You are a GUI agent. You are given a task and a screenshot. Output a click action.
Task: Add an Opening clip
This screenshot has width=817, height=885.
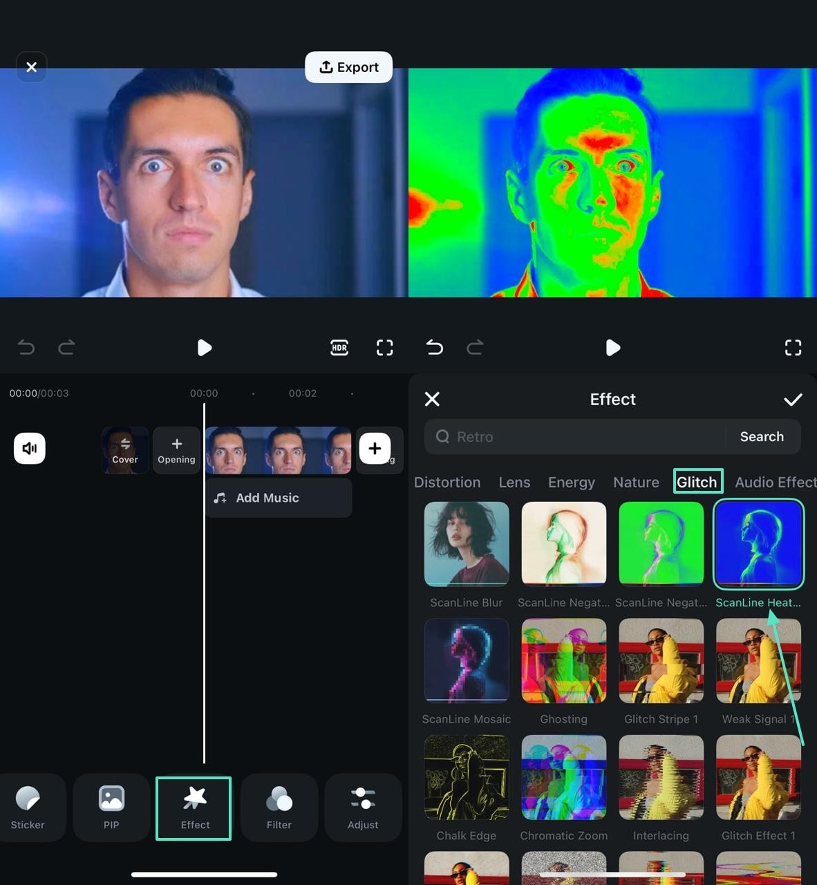click(x=176, y=450)
